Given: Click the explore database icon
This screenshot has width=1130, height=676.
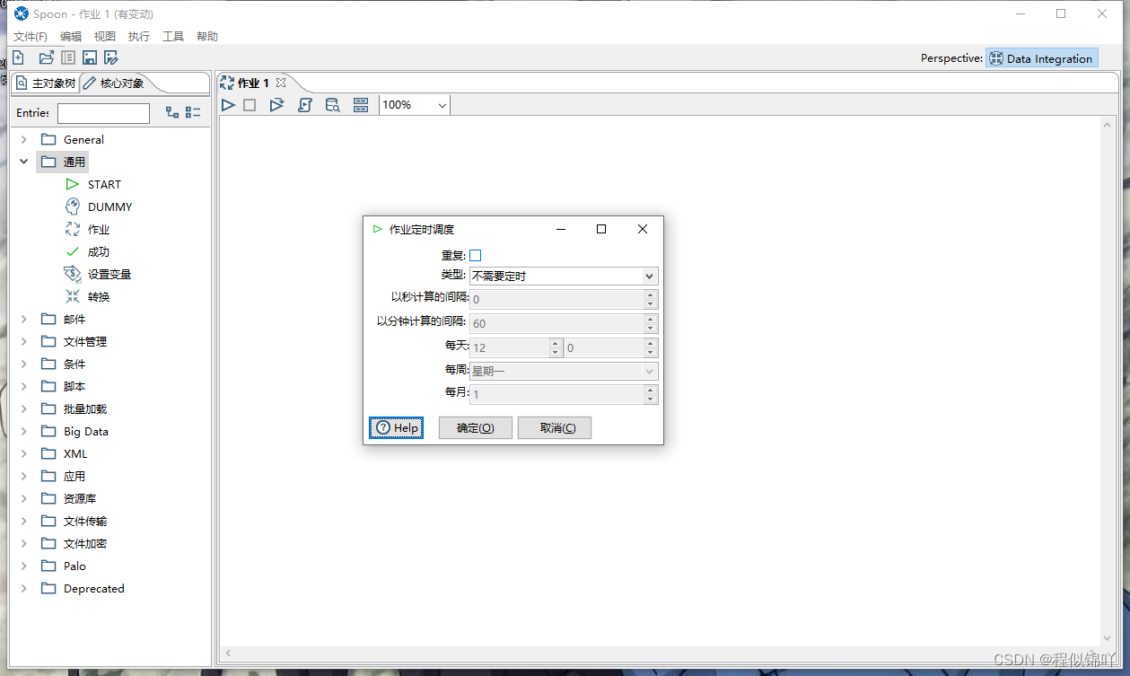Looking at the screenshot, I should [x=332, y=105].
